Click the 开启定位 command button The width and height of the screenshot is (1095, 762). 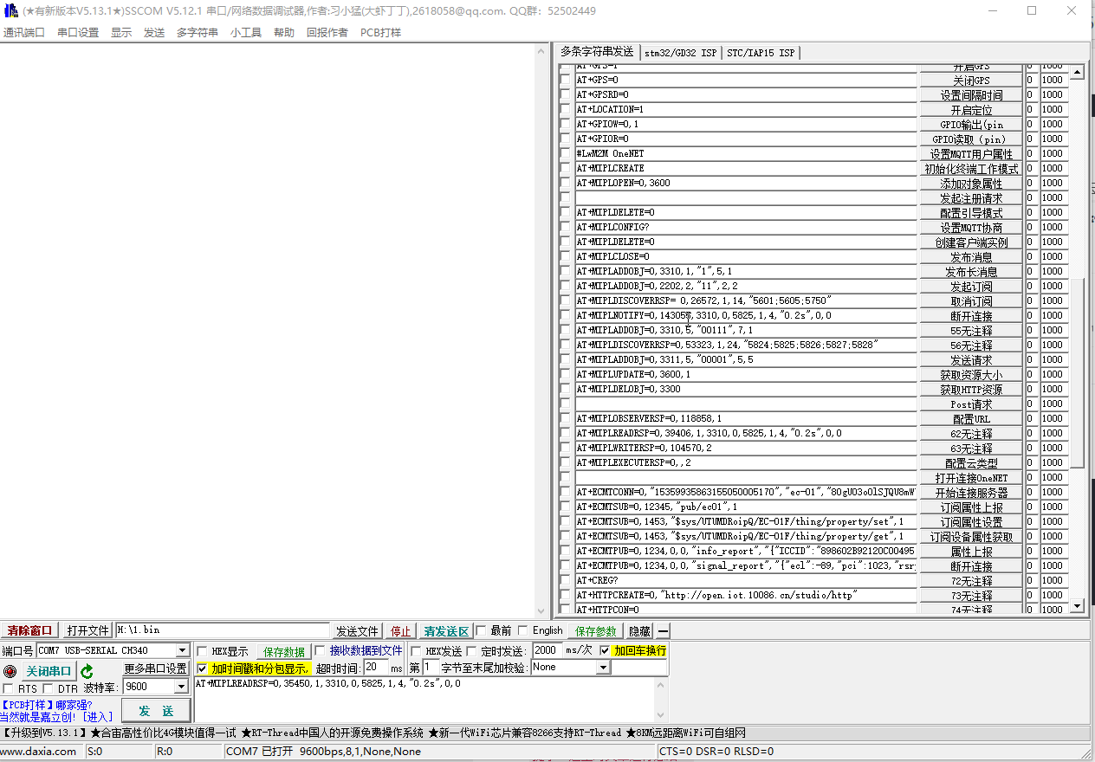(x=971, y=110)
